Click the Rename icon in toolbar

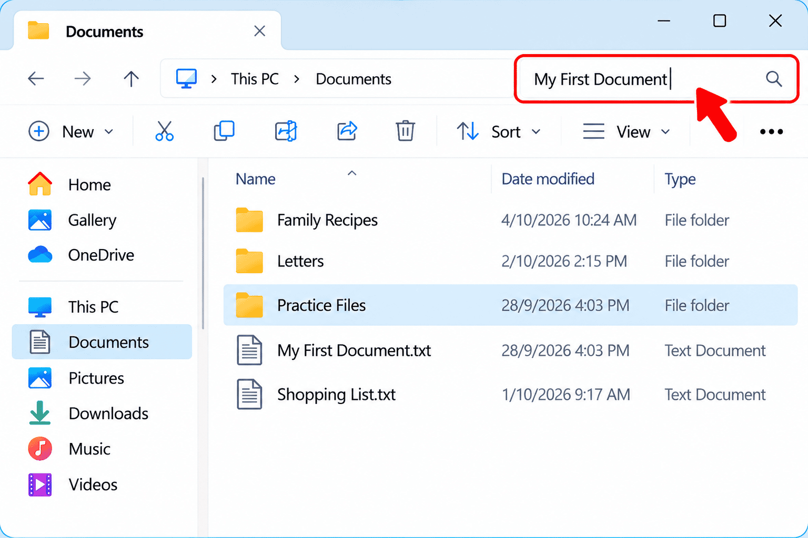point(286,131)
